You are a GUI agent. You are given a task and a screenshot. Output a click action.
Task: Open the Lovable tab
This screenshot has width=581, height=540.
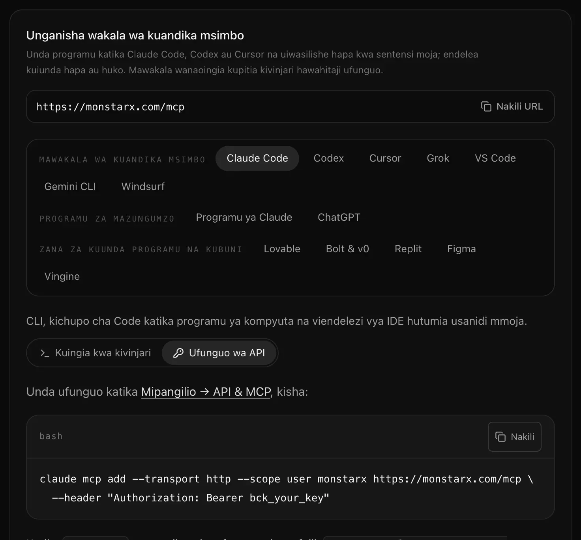[282, 249]
